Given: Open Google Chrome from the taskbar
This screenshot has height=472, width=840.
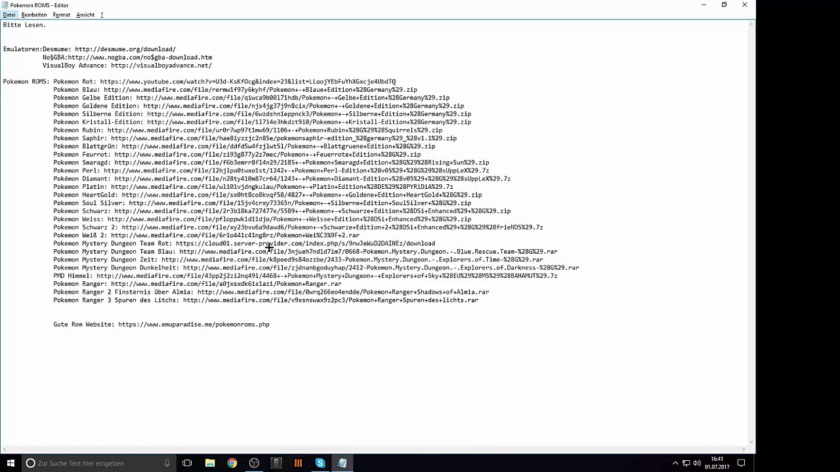Looking at the screenshot, I should tap(232, 463).
